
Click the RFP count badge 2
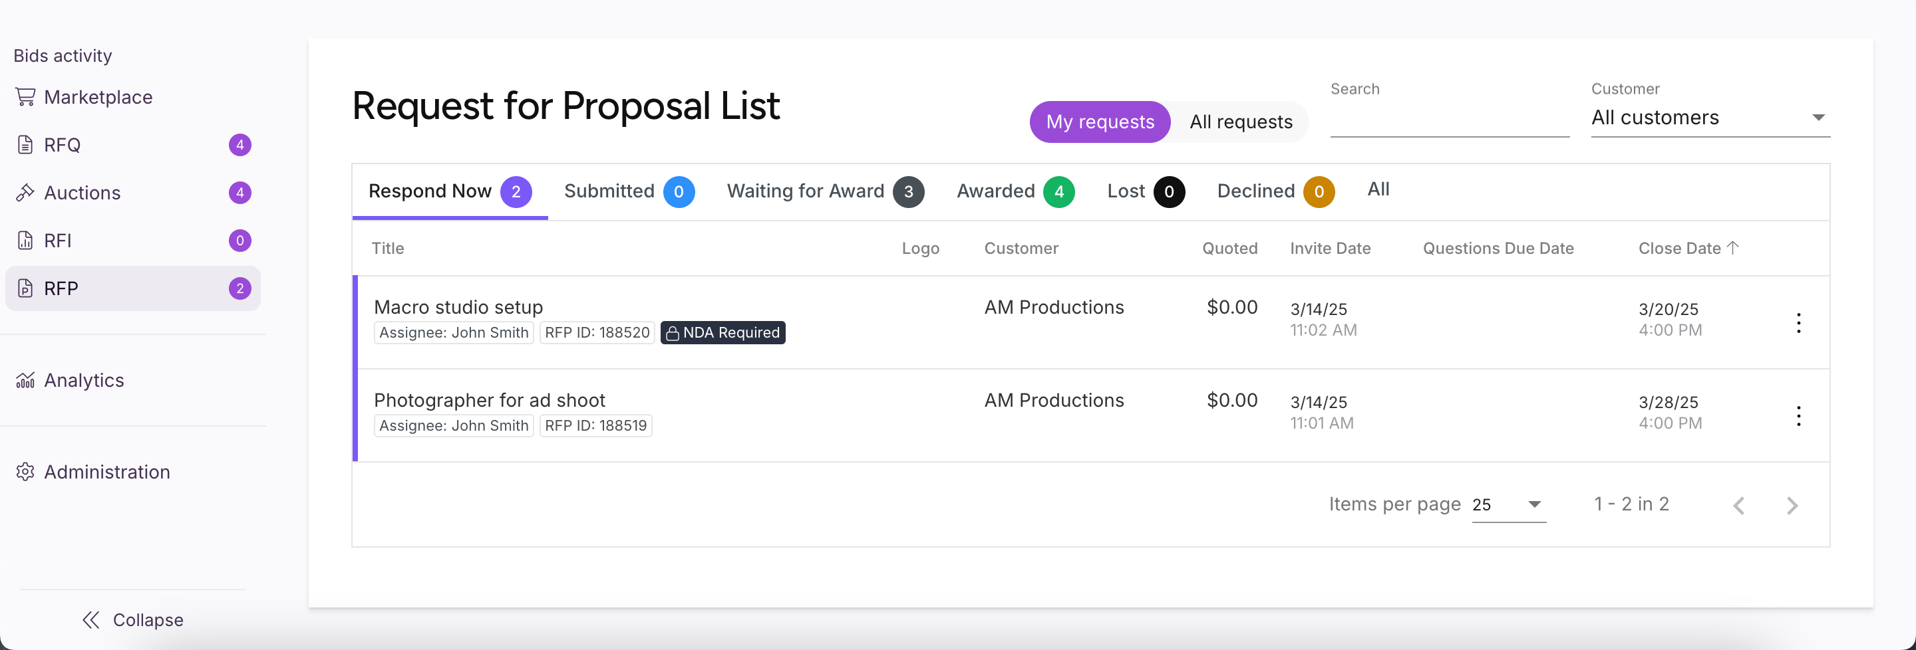pyautogui.click(x=239, y=288)
